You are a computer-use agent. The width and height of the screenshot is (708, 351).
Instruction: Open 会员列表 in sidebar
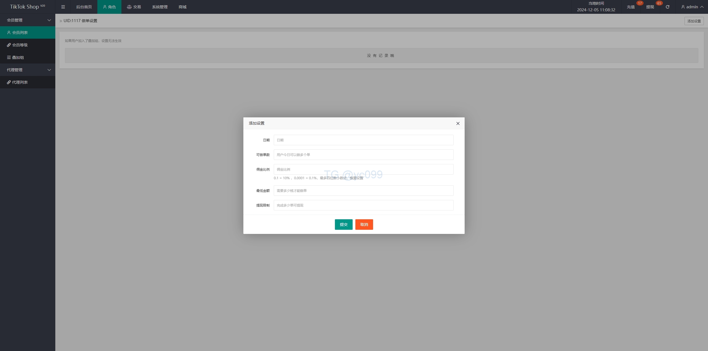(x=20, y=33)
